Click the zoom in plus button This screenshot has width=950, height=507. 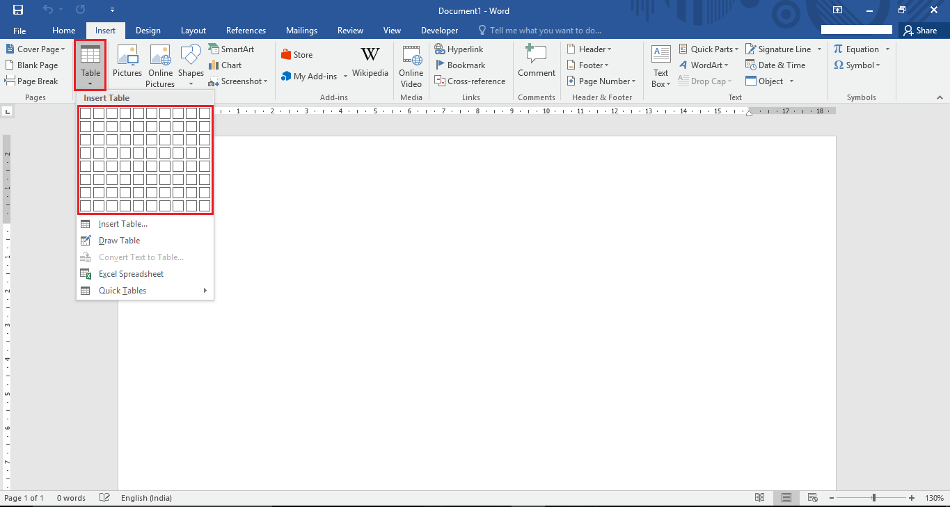click(x=912, y=498)
